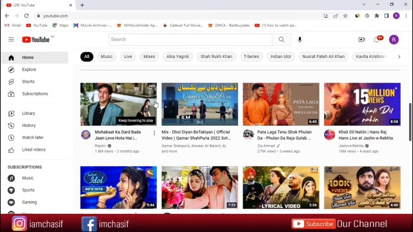Viewport: 413px width, 232px height.
Task: Select the Nusrat Fateh Ali Khan chip
Action: tap(323, 57)
